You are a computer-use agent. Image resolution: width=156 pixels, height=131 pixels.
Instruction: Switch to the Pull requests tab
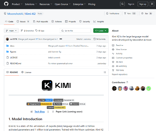point(40,21)
